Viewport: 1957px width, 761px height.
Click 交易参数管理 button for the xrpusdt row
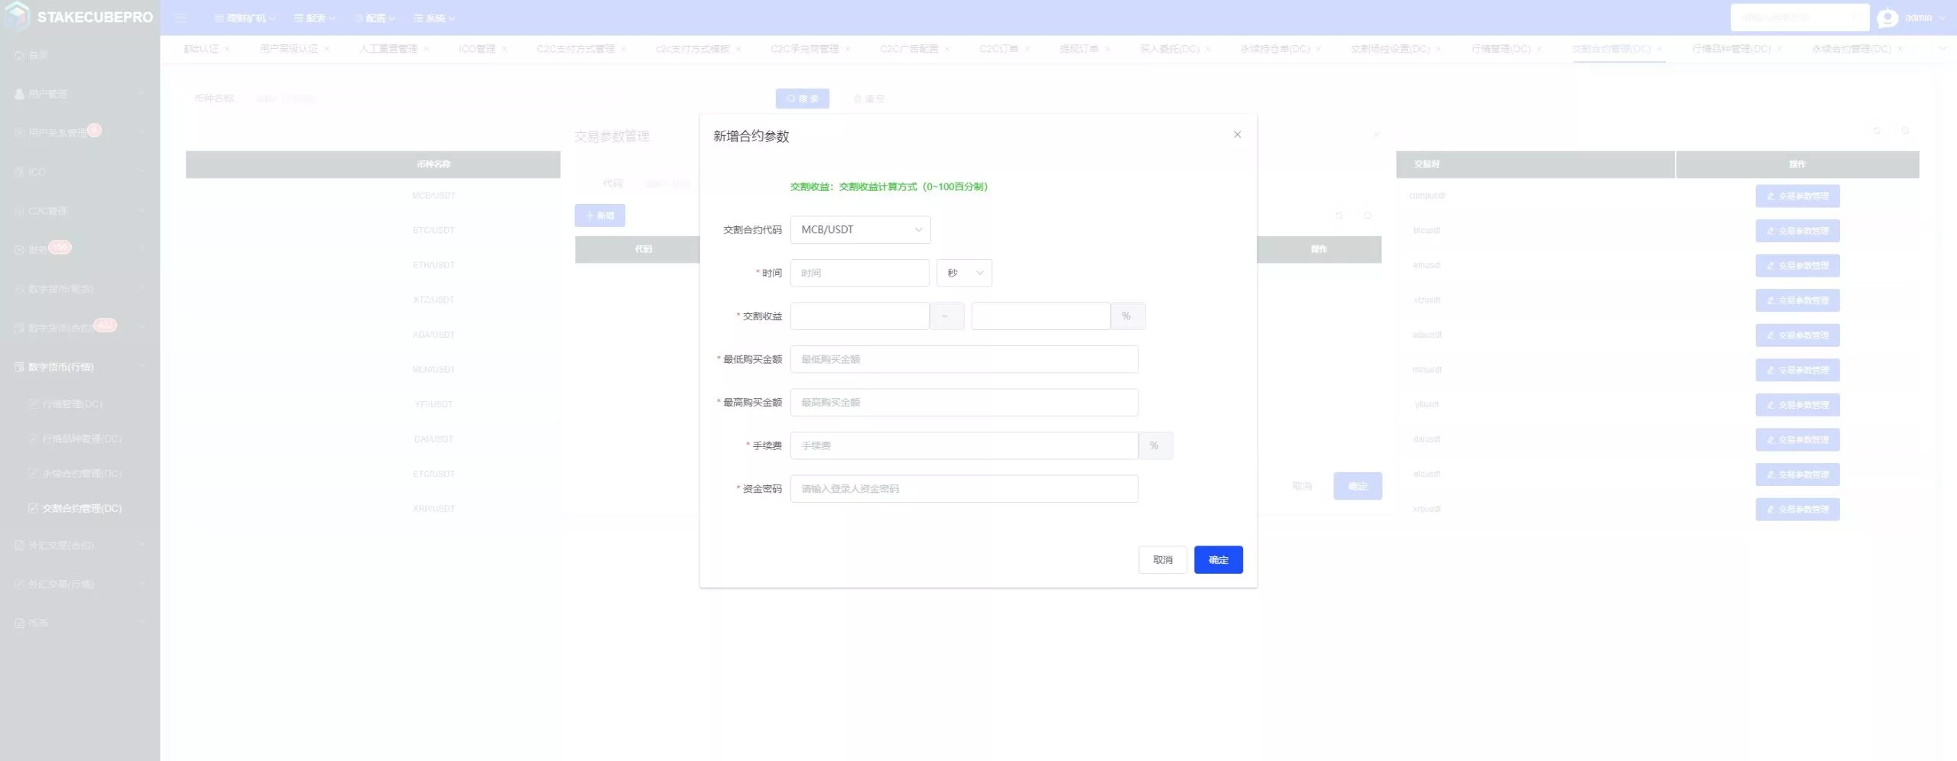pos(1797,509)
